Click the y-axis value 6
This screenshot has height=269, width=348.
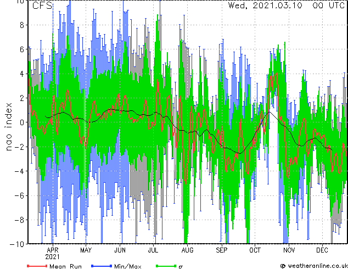pyautogui.click(x=22, y=49)
